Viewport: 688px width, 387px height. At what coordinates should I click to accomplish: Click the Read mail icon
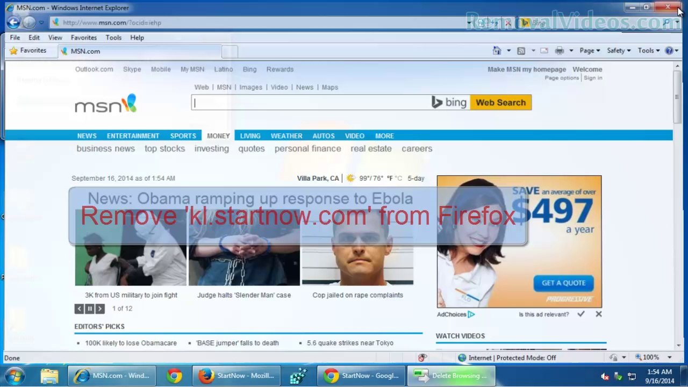coord(544,51)
